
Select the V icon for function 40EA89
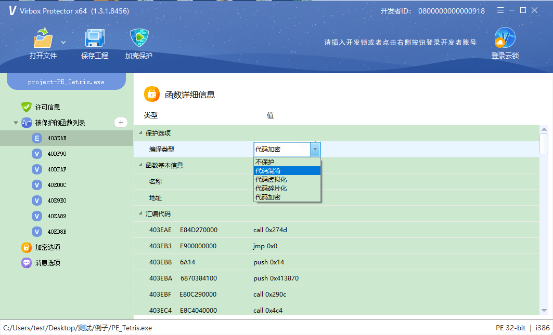coord(37,216)
